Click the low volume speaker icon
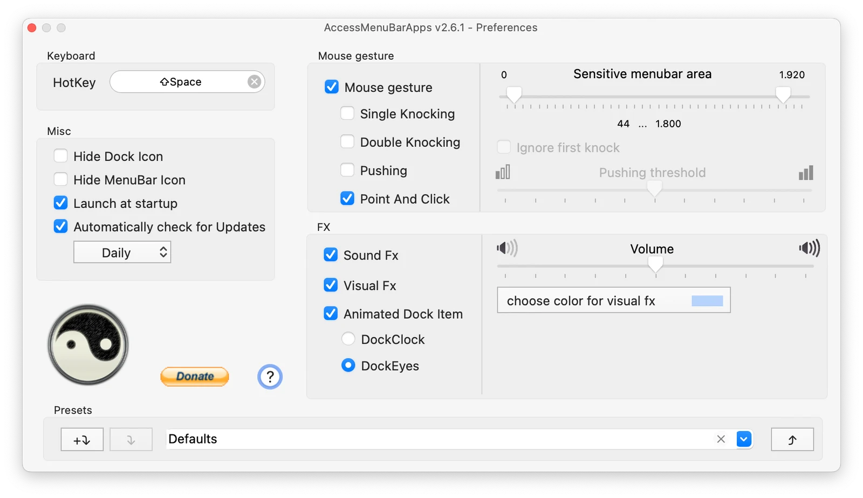 pos(506,248)
